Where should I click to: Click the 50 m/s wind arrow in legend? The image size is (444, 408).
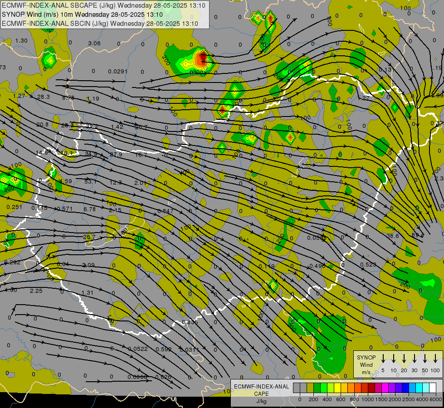[425, 359]
